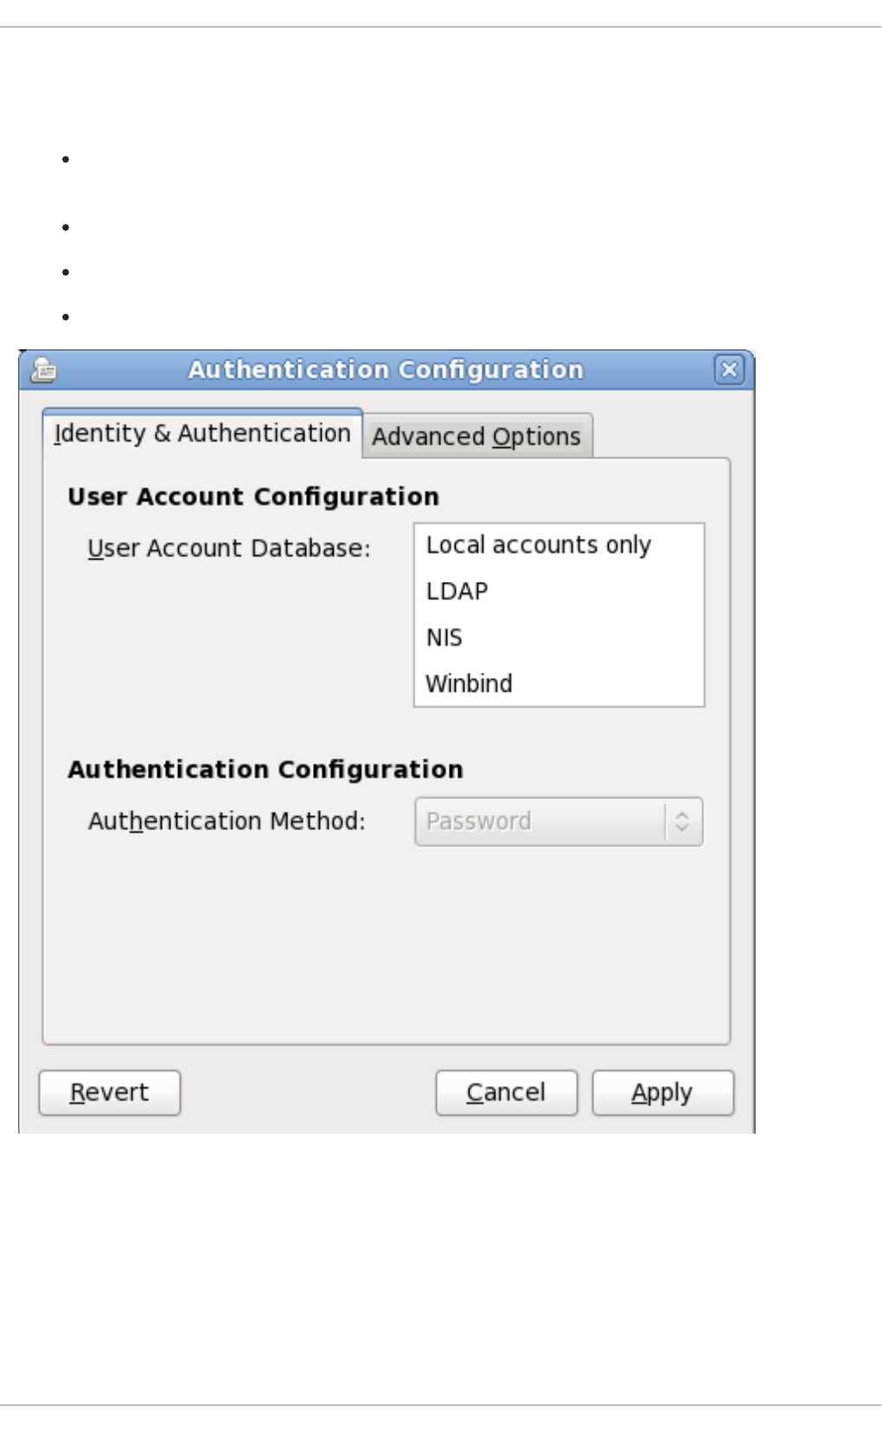
Task: Click the Authentication Method label
Action: click(227, 821)
